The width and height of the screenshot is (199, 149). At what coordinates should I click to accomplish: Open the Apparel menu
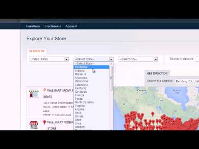[71, 26]
